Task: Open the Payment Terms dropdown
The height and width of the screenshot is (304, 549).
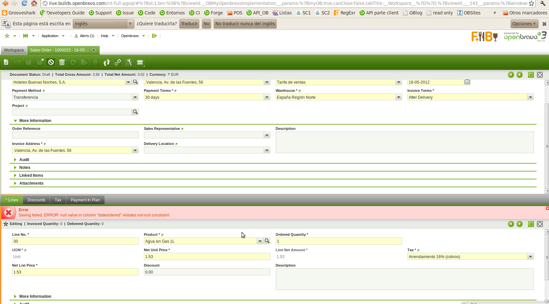Action: [267, 97]
